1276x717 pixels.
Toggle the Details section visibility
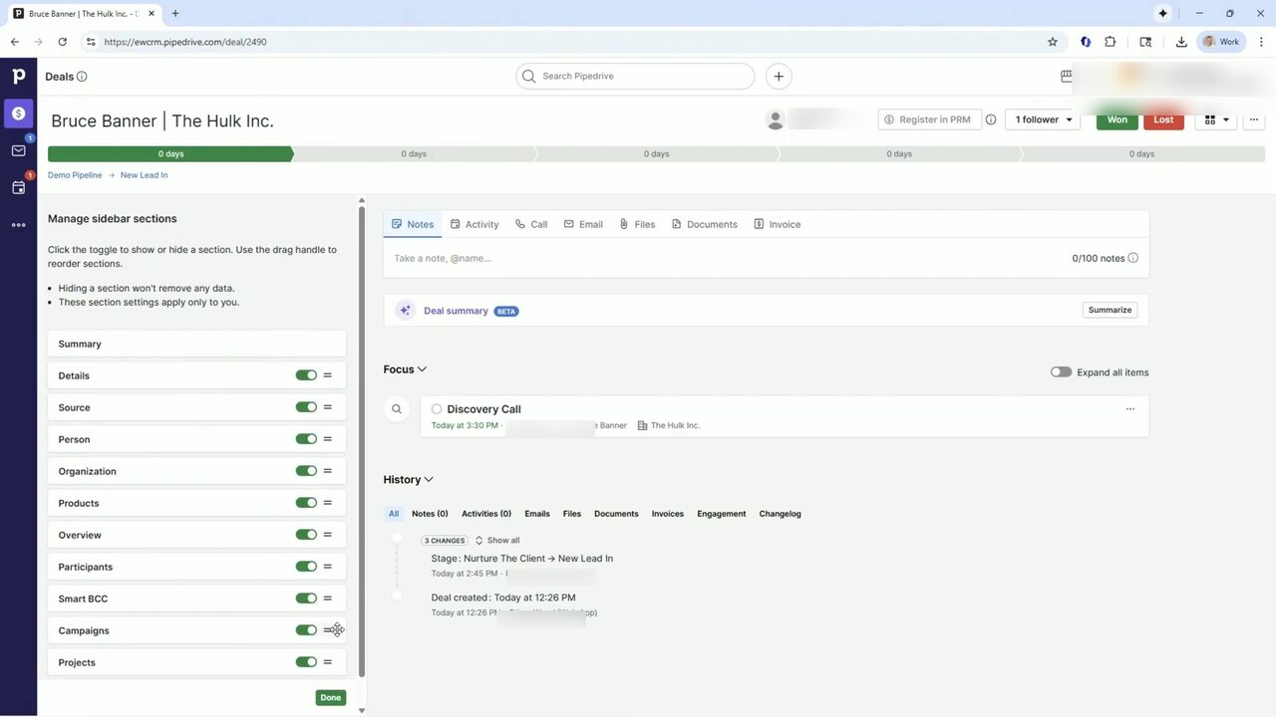(x=306, y=375)
